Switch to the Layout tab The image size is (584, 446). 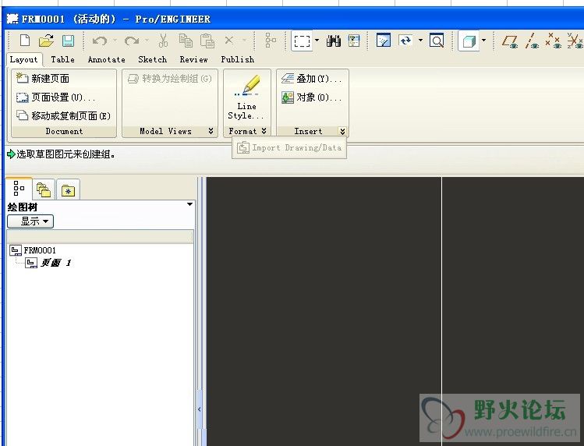tap(23, 59)
